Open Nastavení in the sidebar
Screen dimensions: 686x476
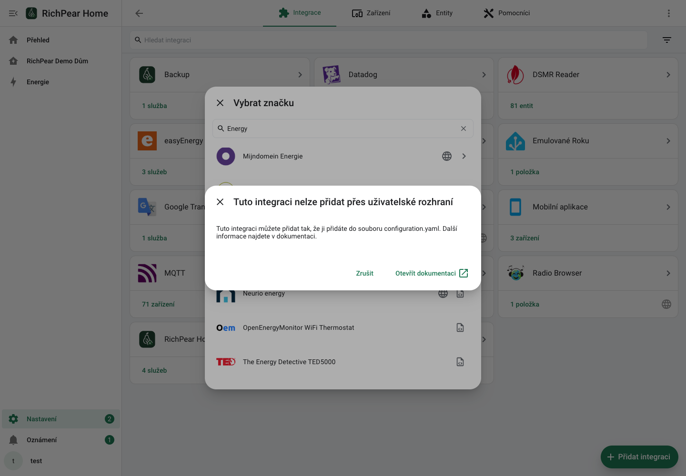61,419
